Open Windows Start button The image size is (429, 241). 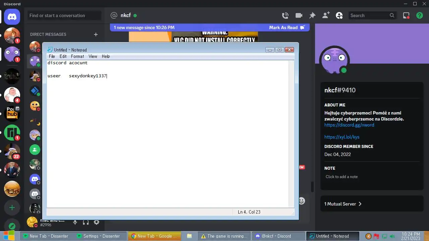(9, 236)
